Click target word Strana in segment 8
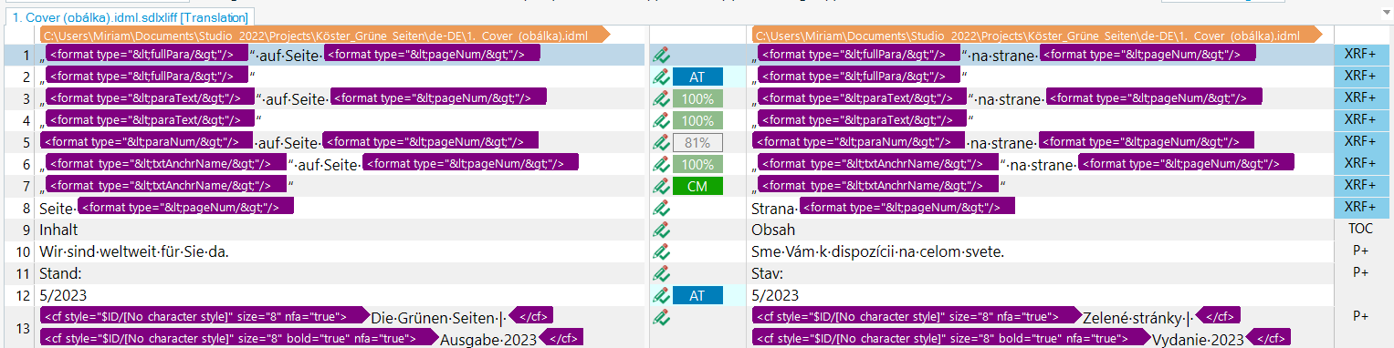The image size is (1394, 348). pyautogui.click(x=773, y=208)
